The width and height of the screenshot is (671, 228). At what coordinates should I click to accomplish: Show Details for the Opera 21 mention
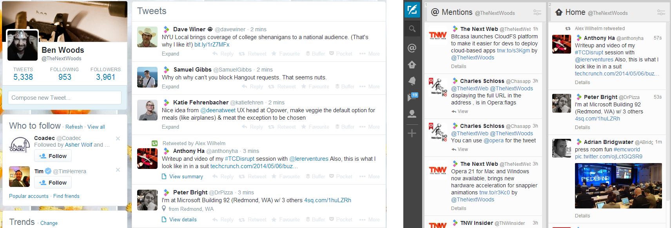click(x=459, y=208)
